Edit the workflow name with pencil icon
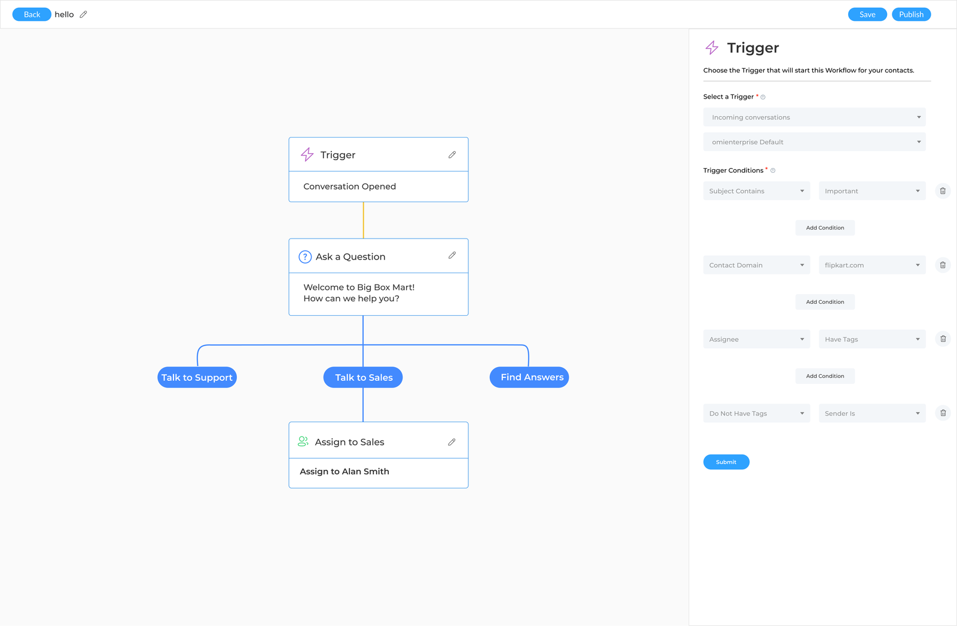 pos(83,14)
